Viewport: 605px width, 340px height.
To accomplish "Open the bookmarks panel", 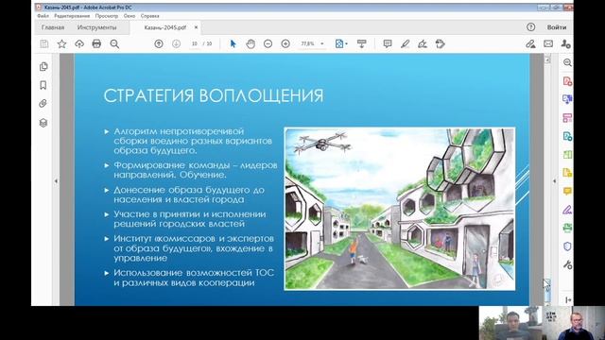I will point(43,85).
